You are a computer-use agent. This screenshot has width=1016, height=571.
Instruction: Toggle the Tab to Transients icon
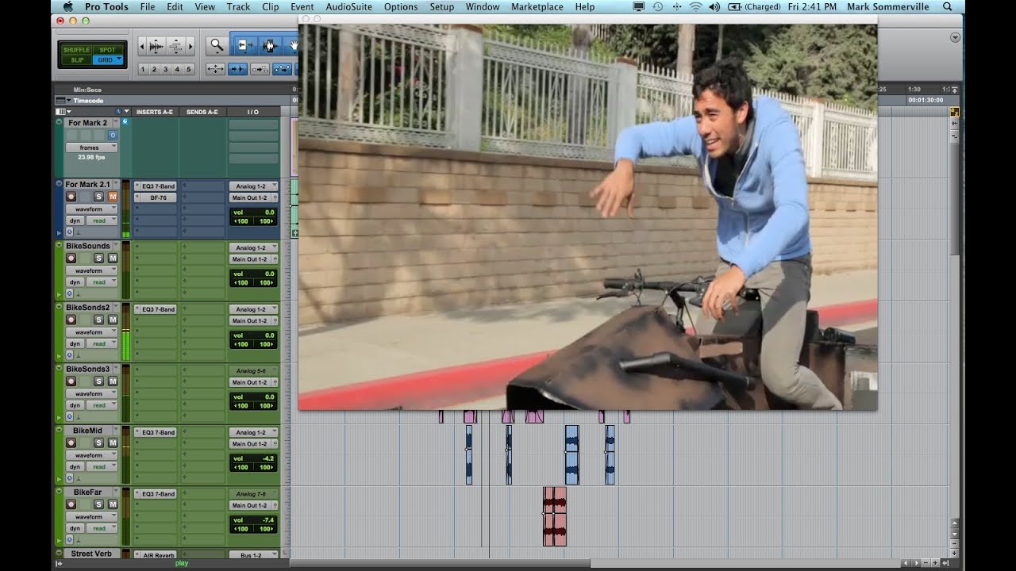237,69
